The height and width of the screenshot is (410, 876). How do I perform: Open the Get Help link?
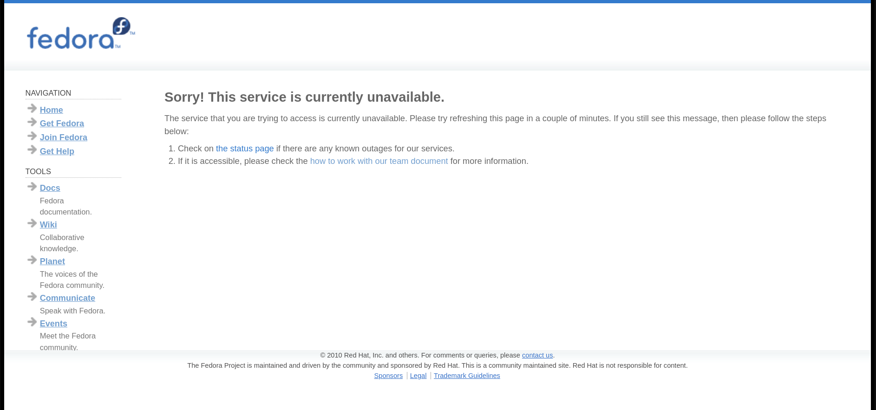coord(57,151)
